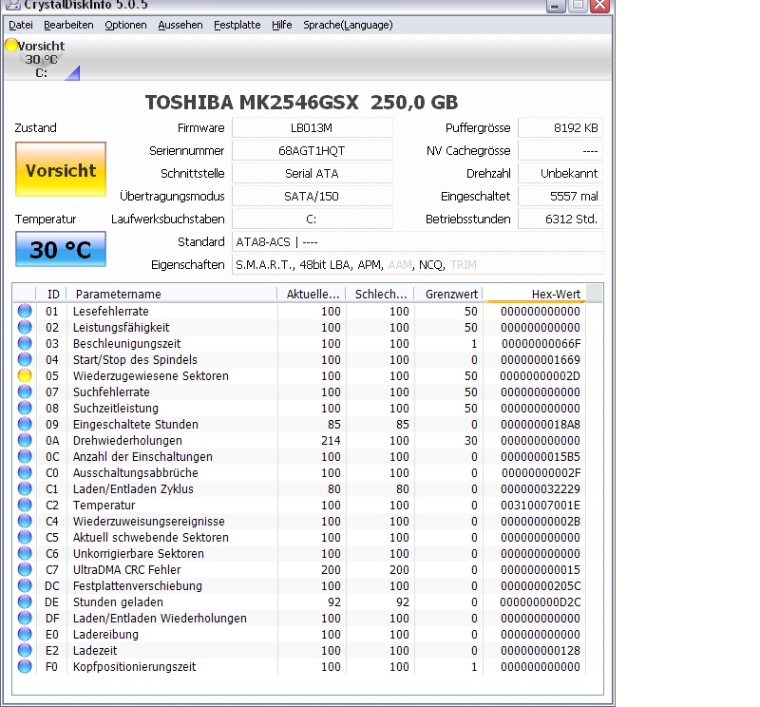Open the Hilfe menu

[x=281, y=25]
